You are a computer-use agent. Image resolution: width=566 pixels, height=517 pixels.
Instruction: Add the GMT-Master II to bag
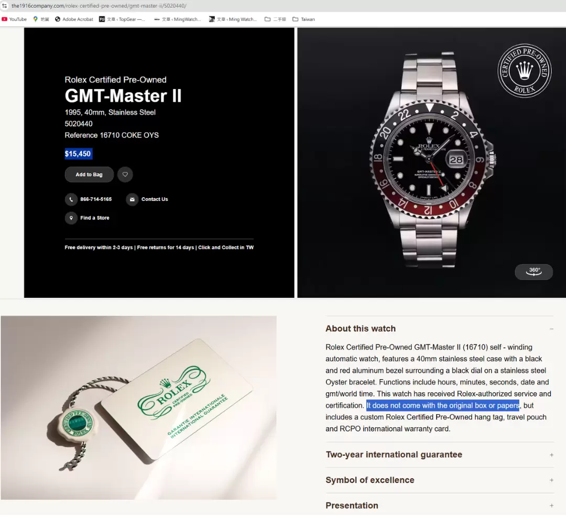89,175
